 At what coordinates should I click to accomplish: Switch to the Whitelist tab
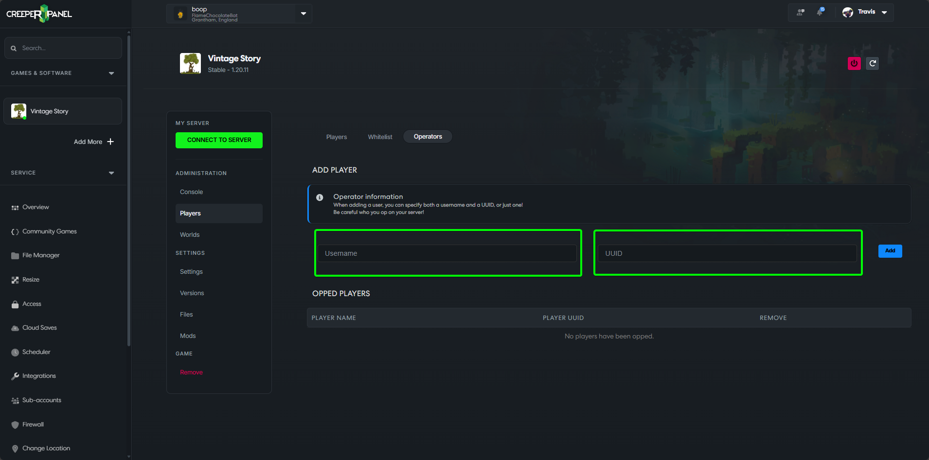coord(380,137)
